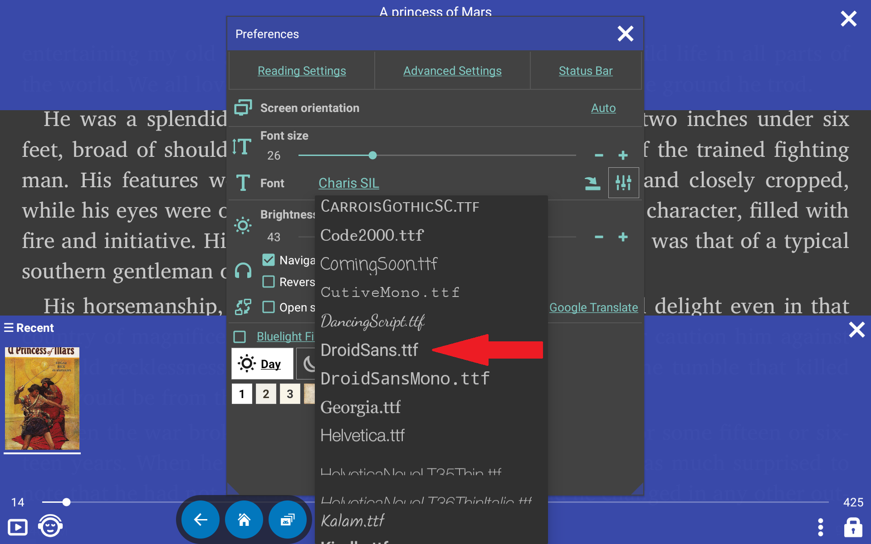This screenshot has height=544, width=871.
Task: Toggle the Navigation checkbox
Action: 269,260
